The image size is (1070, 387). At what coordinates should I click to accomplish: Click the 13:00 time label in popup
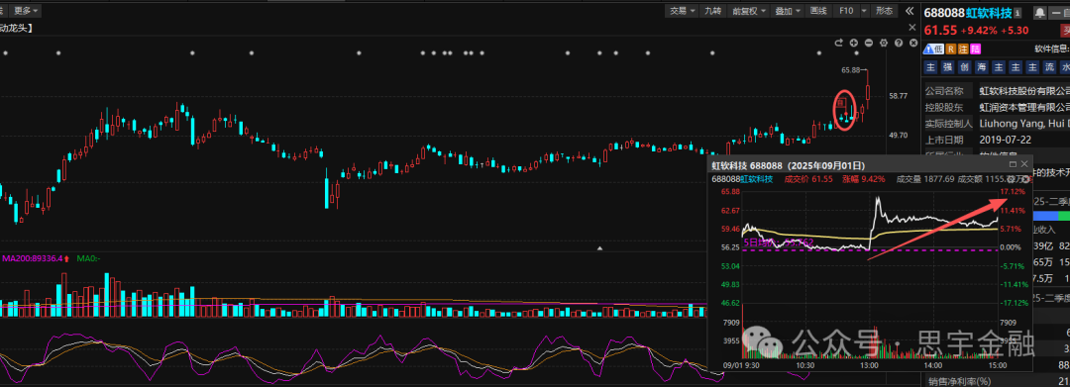pyautogui.click(x=870, y=365)
